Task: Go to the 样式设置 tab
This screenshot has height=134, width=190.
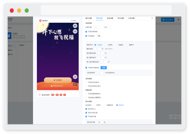Action: tap(121, 18)
